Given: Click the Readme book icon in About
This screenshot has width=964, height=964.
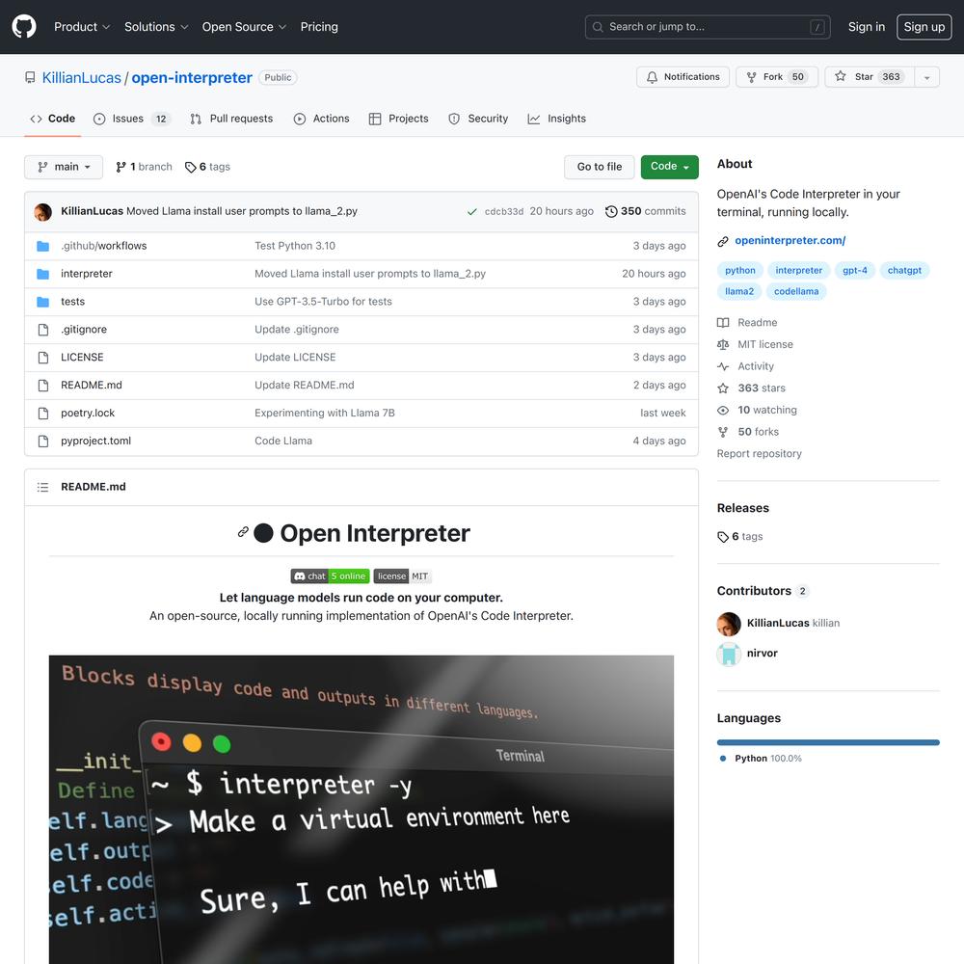Looking at the screenshot, I should coord(723,323).
